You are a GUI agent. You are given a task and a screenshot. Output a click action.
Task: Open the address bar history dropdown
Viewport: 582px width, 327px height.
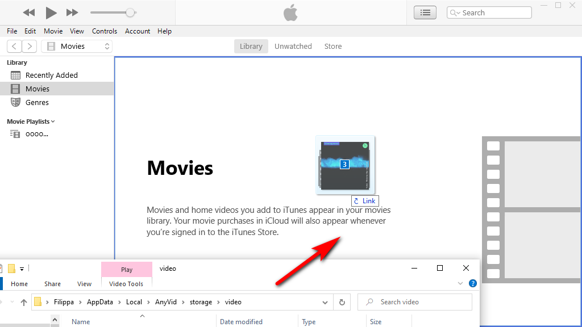[325, 302]
